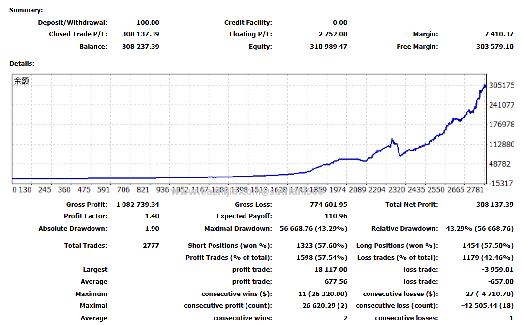Screen dimensions: 522x325
Task: Select the 241077 y-axis label
Action: (501, 105)
